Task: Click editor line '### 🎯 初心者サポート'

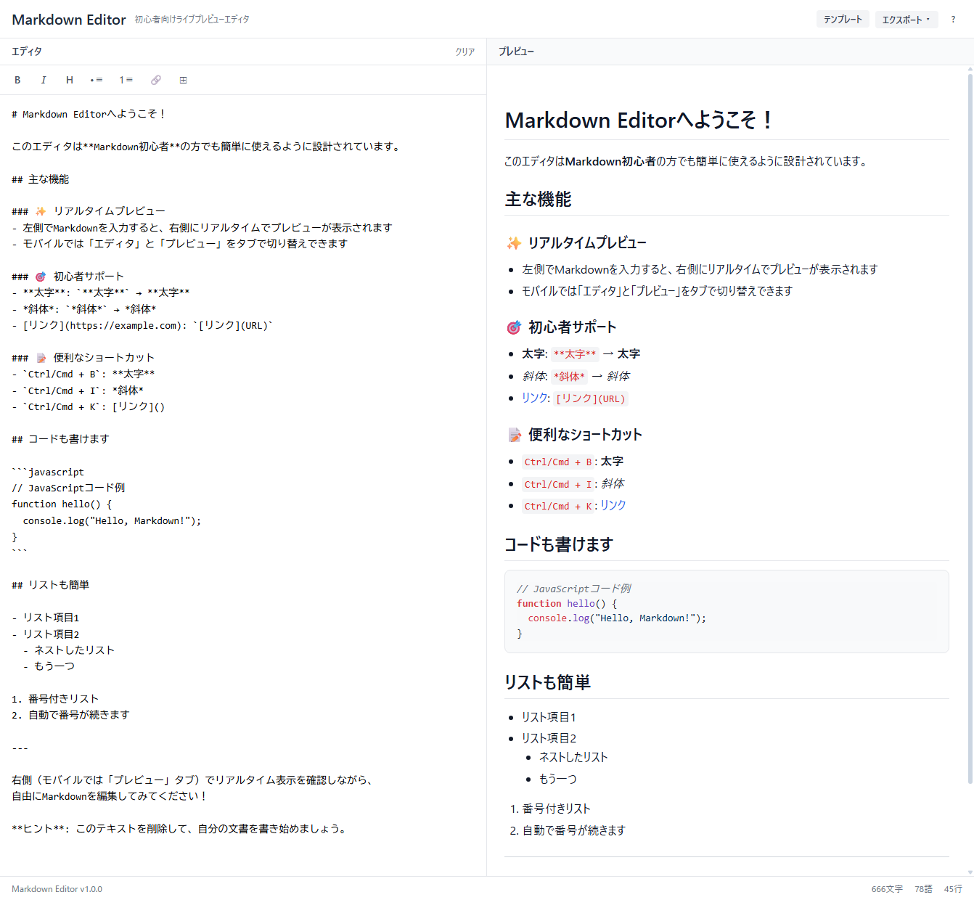Action: point(67,277)
